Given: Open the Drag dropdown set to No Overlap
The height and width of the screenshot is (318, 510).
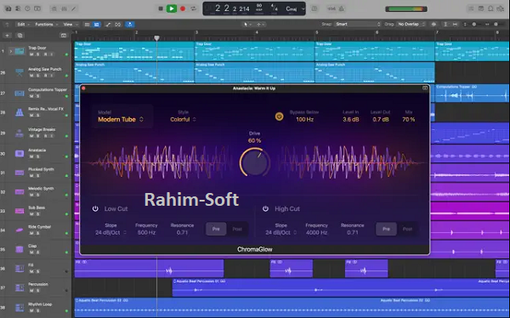Looking at the screenshot, I should (x=411, y=25).
